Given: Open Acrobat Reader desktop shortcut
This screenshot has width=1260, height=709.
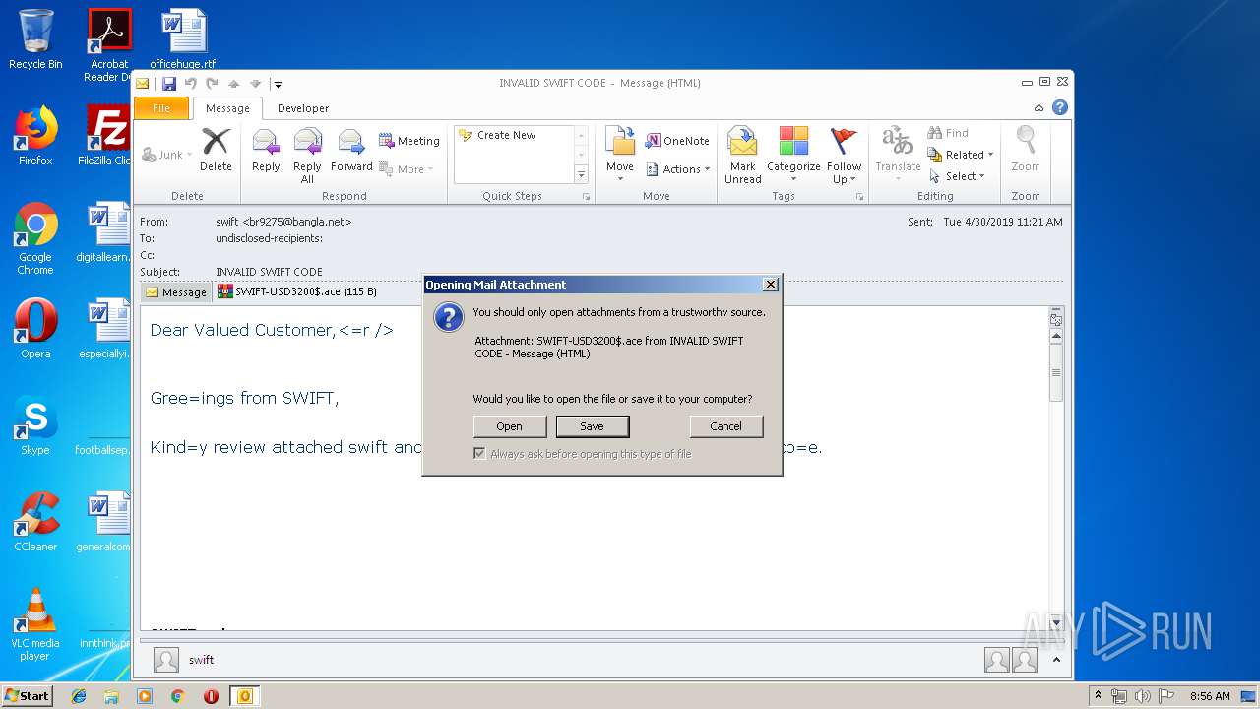Looking at the screenshot, I should click(x=108, y=45).
